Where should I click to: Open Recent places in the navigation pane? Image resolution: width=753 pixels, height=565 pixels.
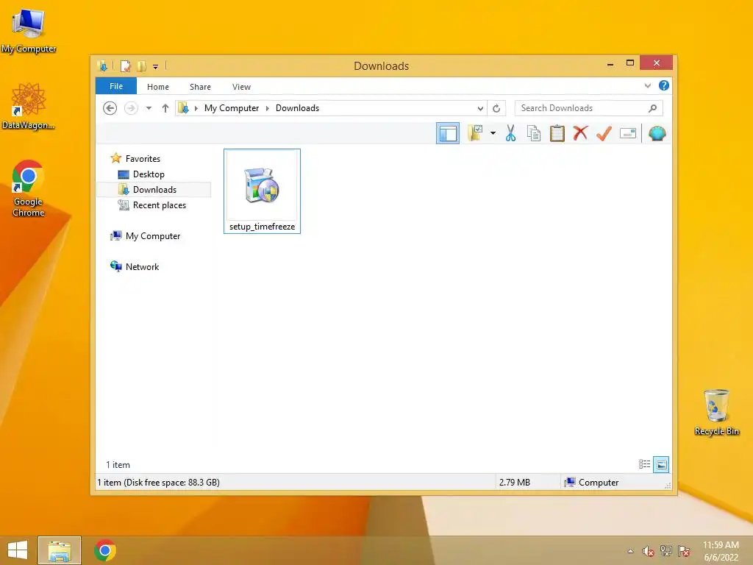[x=159, y=205]
